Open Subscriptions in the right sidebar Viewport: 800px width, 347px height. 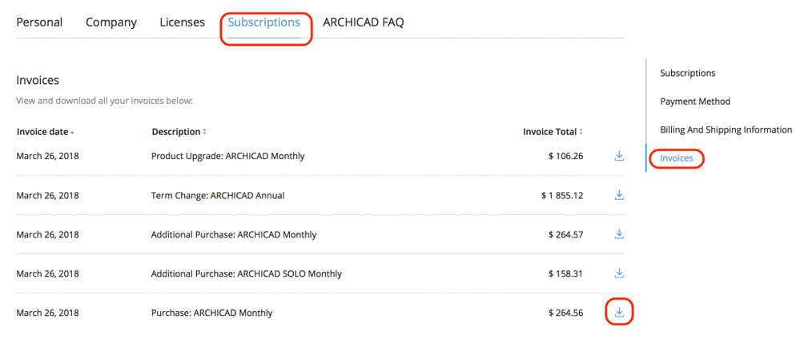[x=687, y=73]
